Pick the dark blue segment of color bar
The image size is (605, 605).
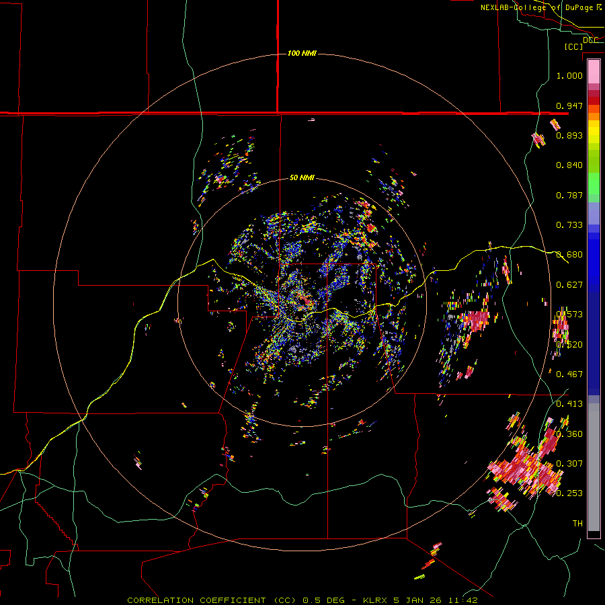click(594, 344)
